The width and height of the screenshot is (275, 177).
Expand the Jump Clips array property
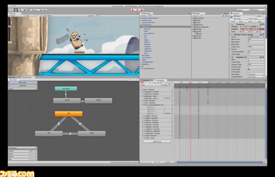[230, 44]
